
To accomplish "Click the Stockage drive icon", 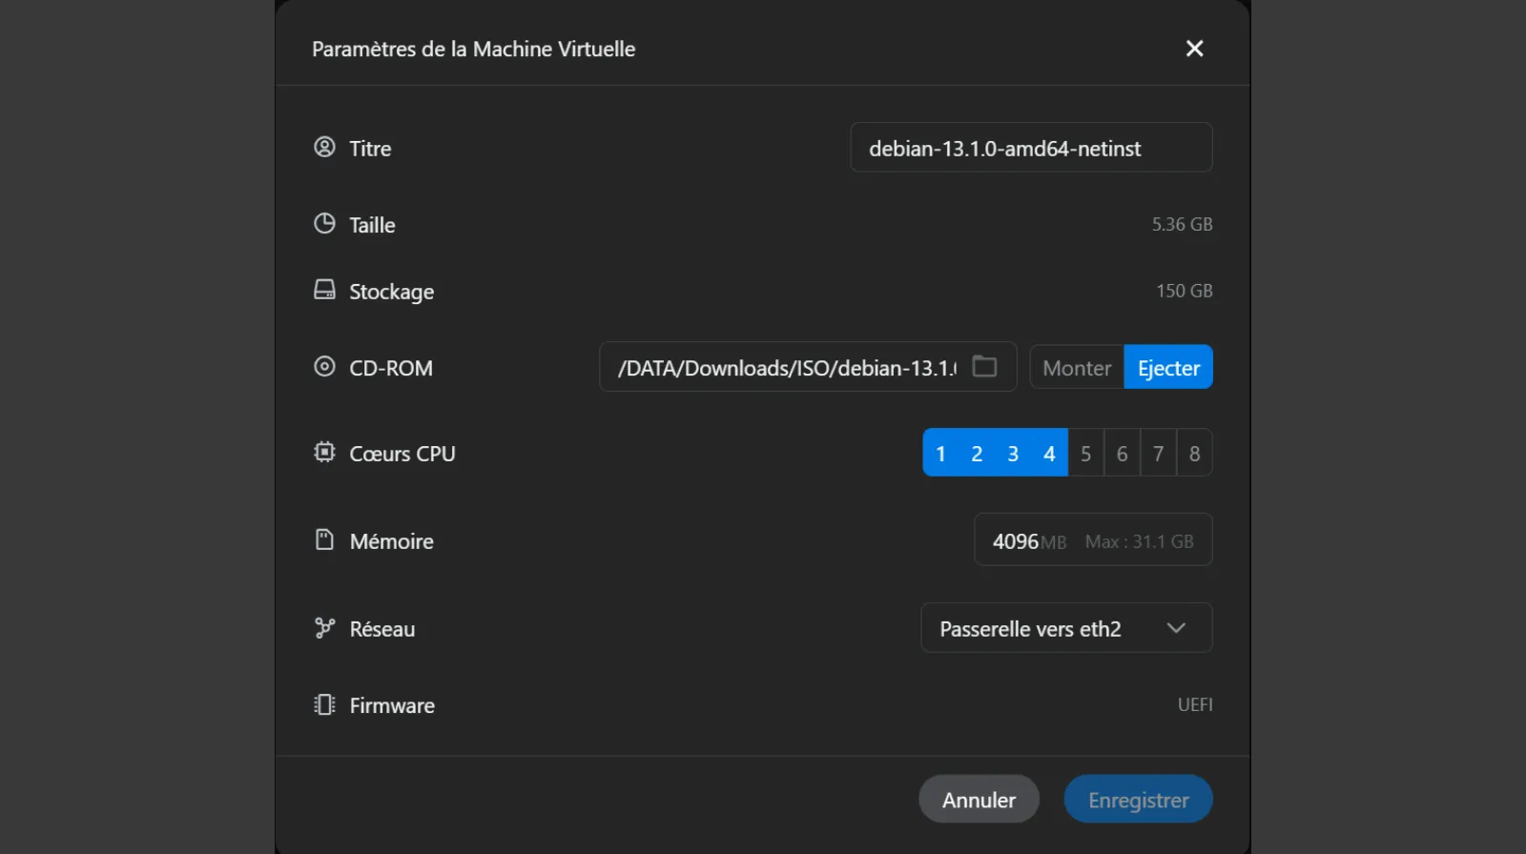I will tap(324, 290).
